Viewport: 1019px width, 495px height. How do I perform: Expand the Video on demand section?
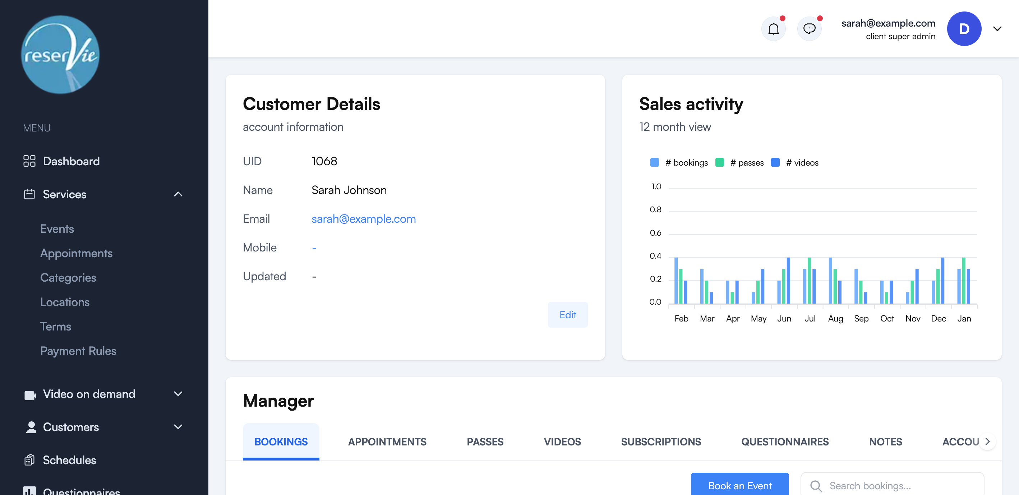178,394
